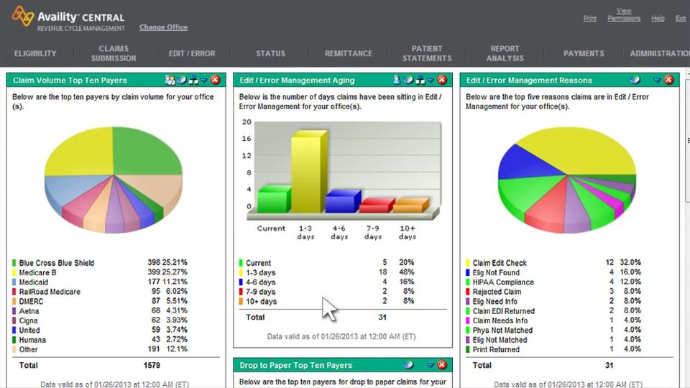This screenshot has height=388, width=690.
Task: Open the Patient Statements menu
Action: tap(427, 53)
